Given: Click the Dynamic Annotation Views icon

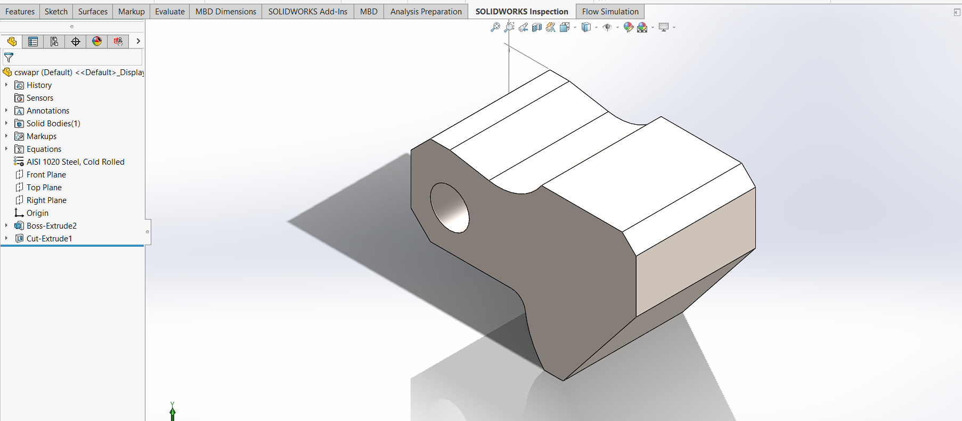Looking at the screenshot, I should tap(551, 27).
